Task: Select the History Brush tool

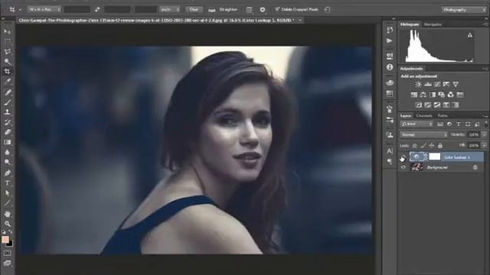Action: tap(7, 122)
